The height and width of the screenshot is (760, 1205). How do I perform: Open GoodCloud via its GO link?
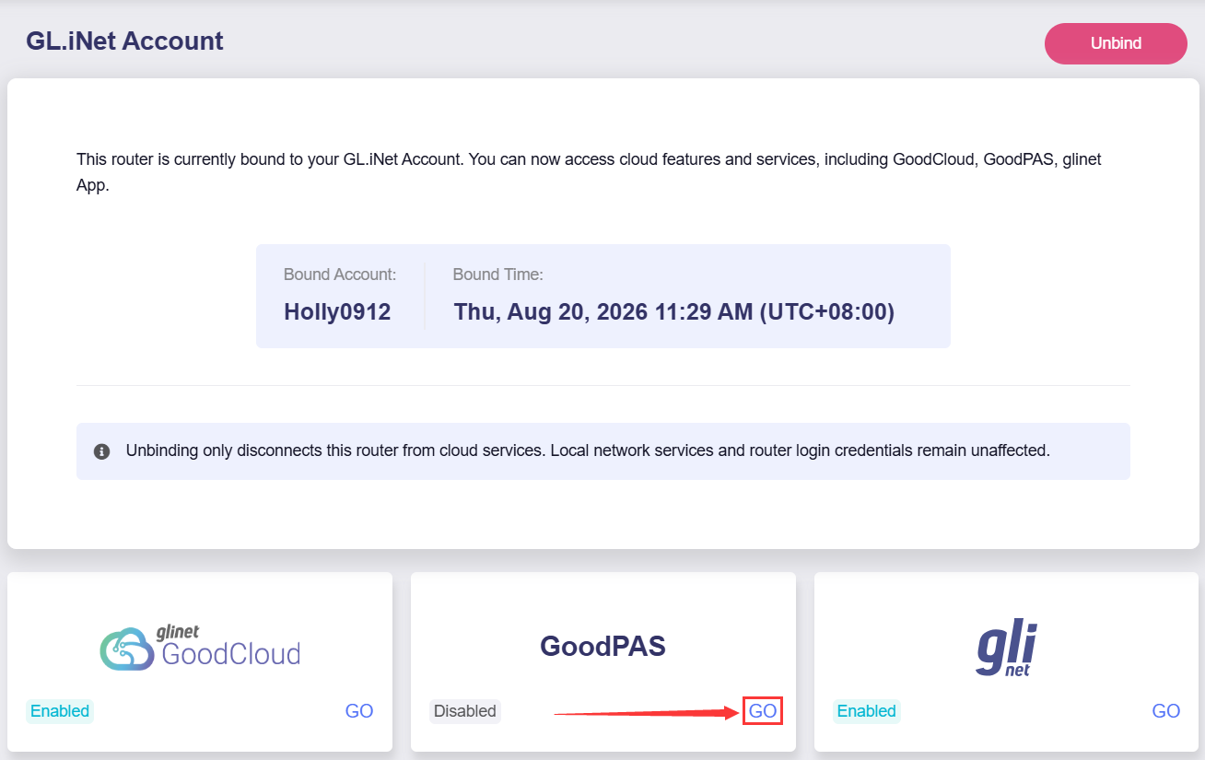[x=359, y=711]
